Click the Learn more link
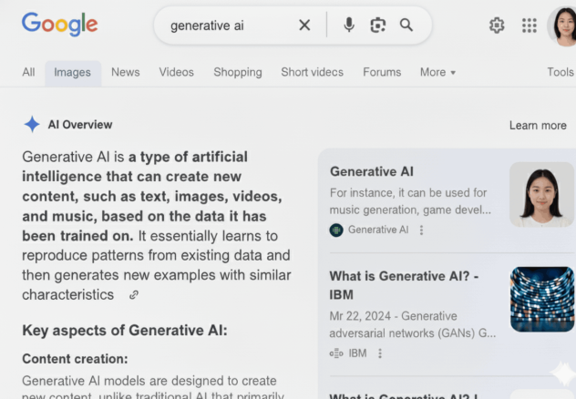The width and height of the screenshot is (576, 399). point(538,126)
